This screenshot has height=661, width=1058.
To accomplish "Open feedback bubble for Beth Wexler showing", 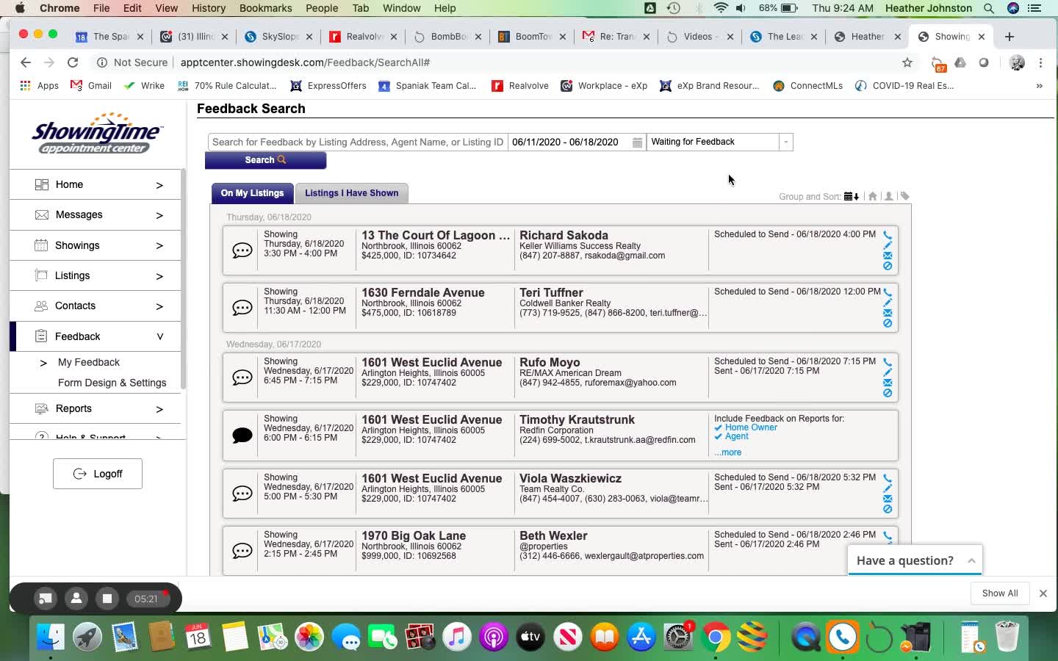I will tap(242, 551).
